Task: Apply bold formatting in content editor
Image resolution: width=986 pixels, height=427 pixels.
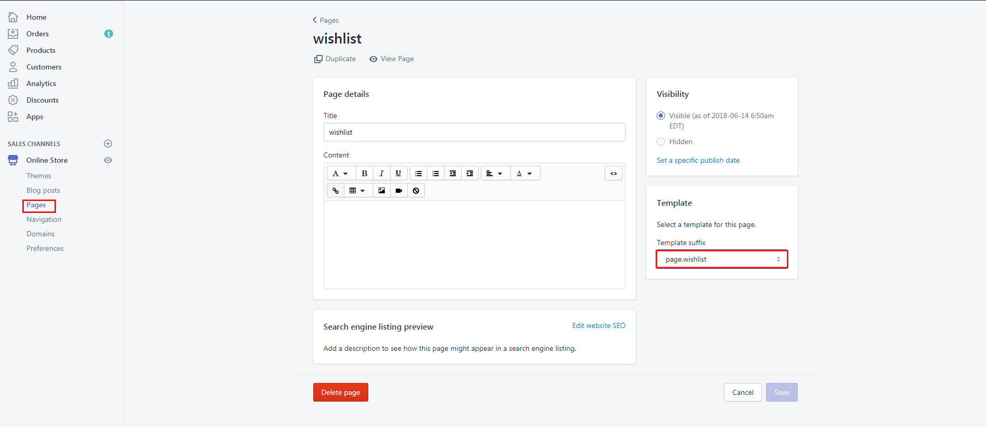Action: [x=365, y=174]
